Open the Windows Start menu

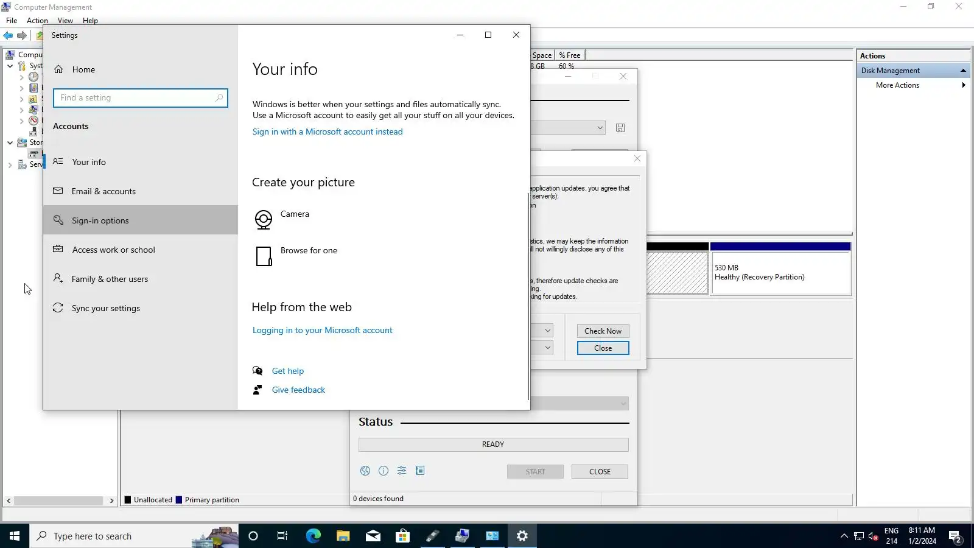coord(15,536)
